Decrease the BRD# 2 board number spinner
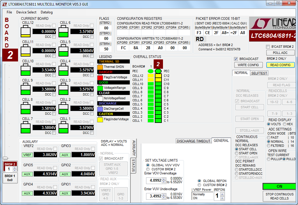This screenshot has height=205, width=298. pyautogui.click(x=15, y=170)
